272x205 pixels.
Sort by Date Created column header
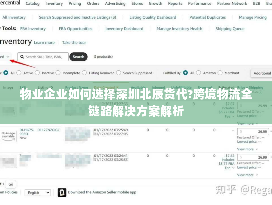106,87
